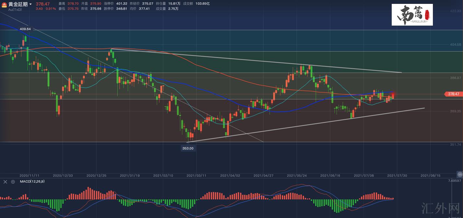This screenshot has height=218, width=463.
Task: Click the 持仓量 15.81万 open interest value
Action: [174, 4]
